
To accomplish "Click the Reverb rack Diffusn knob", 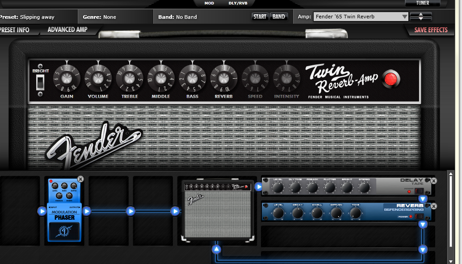I will pyautogui.click(x=336, y=213).
